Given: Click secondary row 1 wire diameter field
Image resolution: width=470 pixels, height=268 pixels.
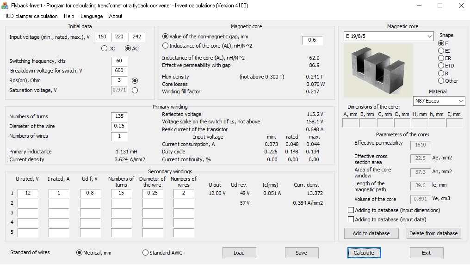Looking at the screenshot, I should [x=153, y=193].
